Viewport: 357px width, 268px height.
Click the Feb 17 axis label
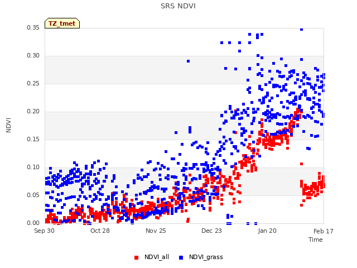coord(324,231)
